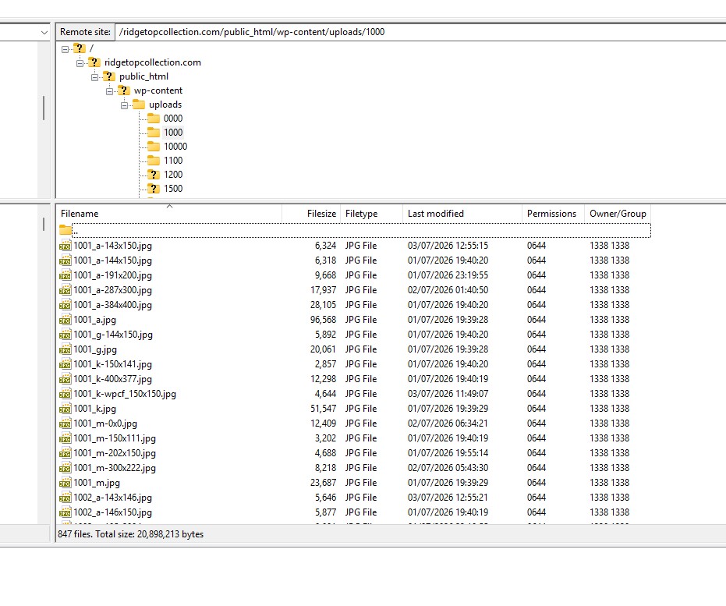Click JPG icon of 1001_k.jpg
The height and width of the screenshot is (606, 726).
point(66,409)
